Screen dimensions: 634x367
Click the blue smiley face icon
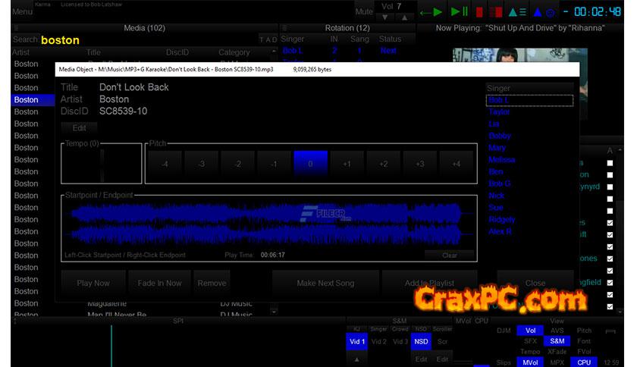551,11
